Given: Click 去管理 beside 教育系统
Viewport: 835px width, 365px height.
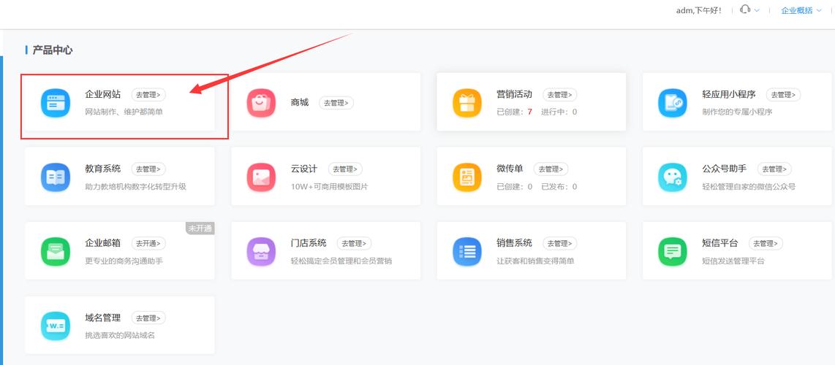Looking at the screenshot, I should coord(148,169).
